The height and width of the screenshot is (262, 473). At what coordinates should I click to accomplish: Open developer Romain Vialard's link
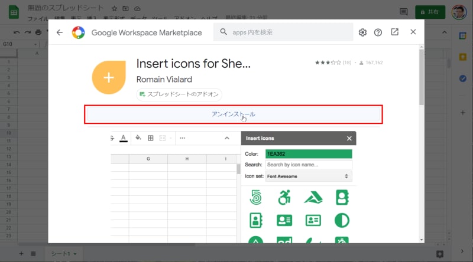164,79
